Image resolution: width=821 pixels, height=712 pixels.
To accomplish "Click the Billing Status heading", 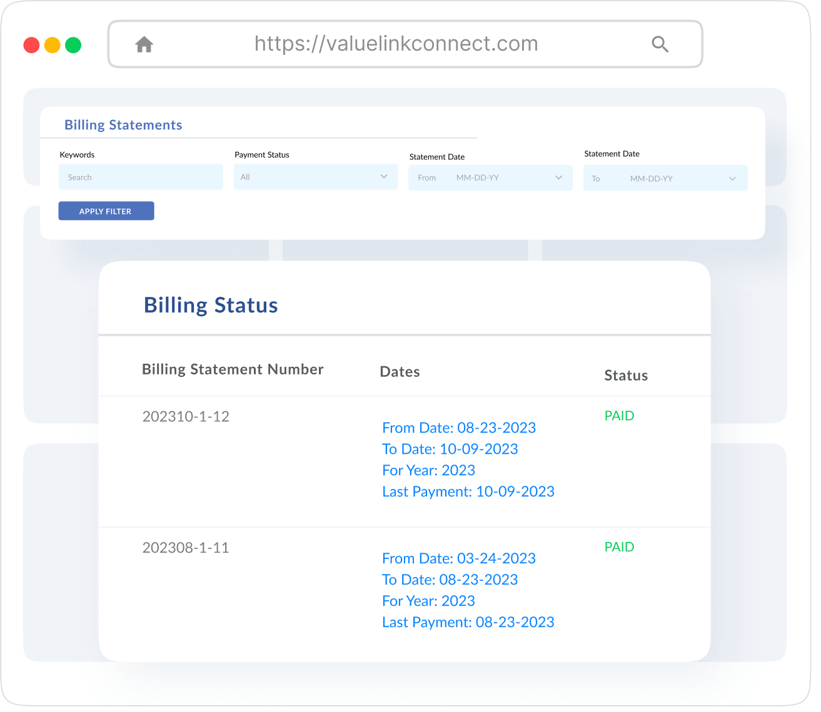I will [211, 305].
